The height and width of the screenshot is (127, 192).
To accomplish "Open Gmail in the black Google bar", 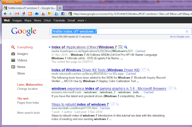I will (x=71, y=20).
